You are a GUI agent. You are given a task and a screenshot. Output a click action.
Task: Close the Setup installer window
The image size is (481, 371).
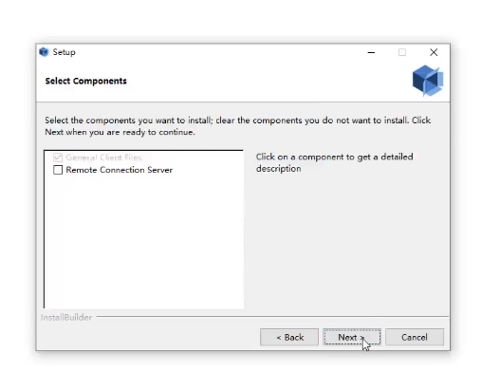434,52
